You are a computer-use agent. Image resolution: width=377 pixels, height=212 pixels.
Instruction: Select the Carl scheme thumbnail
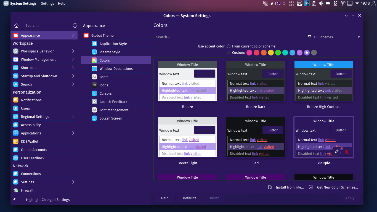(x=256, y=137)
